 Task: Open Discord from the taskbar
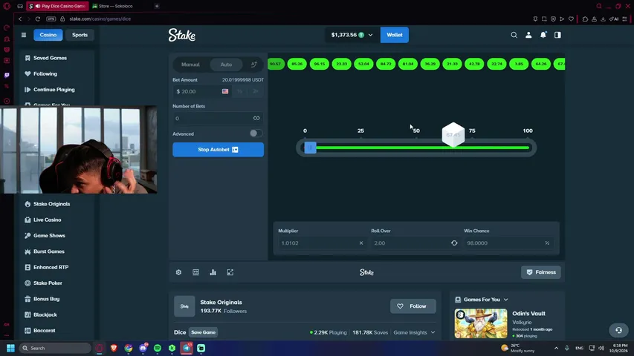(143, 348)
